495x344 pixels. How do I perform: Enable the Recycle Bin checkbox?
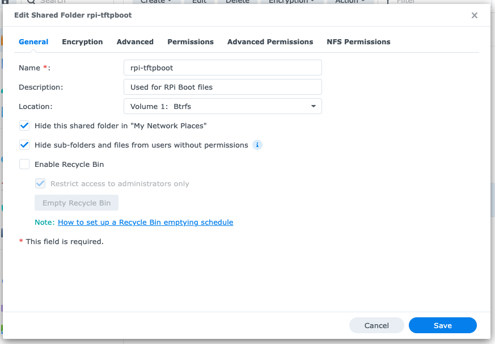pos(24,164)
